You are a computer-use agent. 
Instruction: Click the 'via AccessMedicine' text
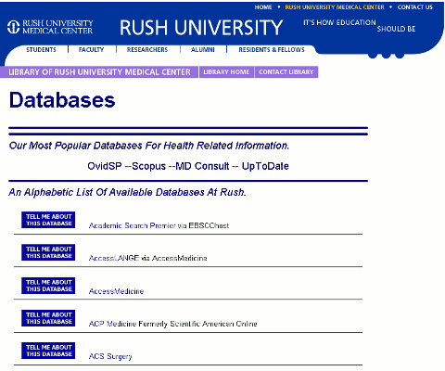click(174, 258)
